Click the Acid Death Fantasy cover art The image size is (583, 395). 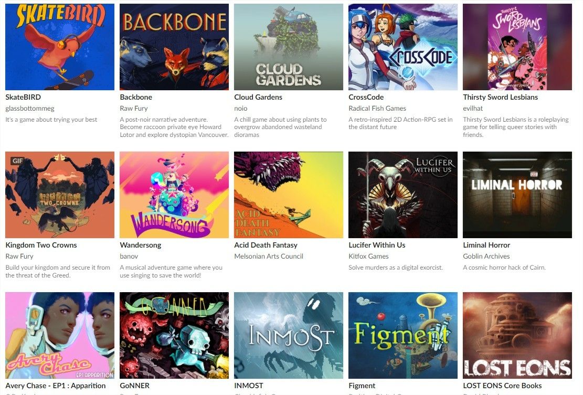[289, 195]
